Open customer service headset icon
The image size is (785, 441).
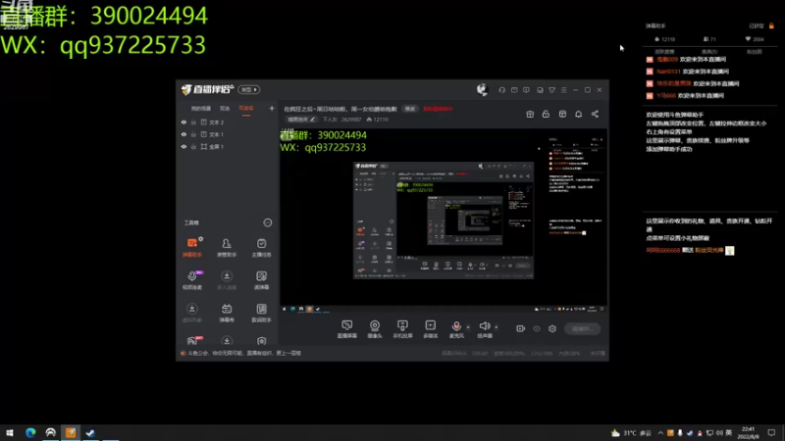(501, 90)
